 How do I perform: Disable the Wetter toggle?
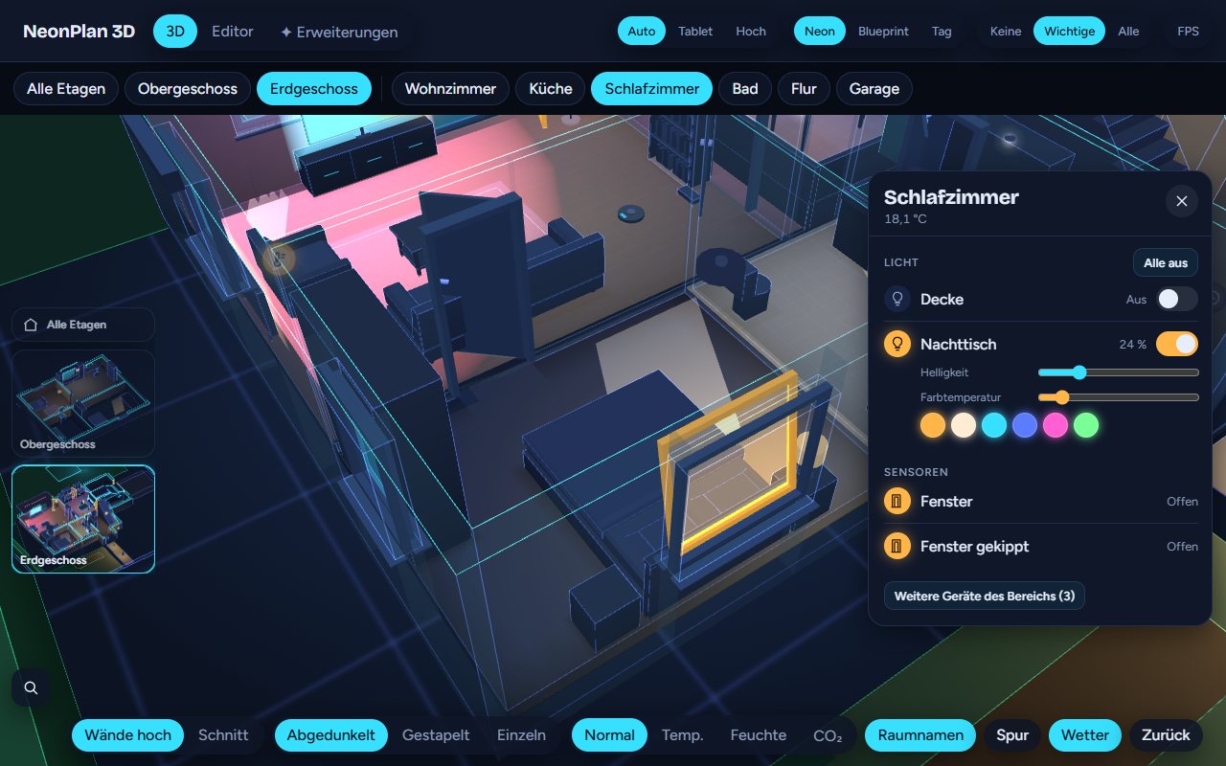(x=1085, y=735)
